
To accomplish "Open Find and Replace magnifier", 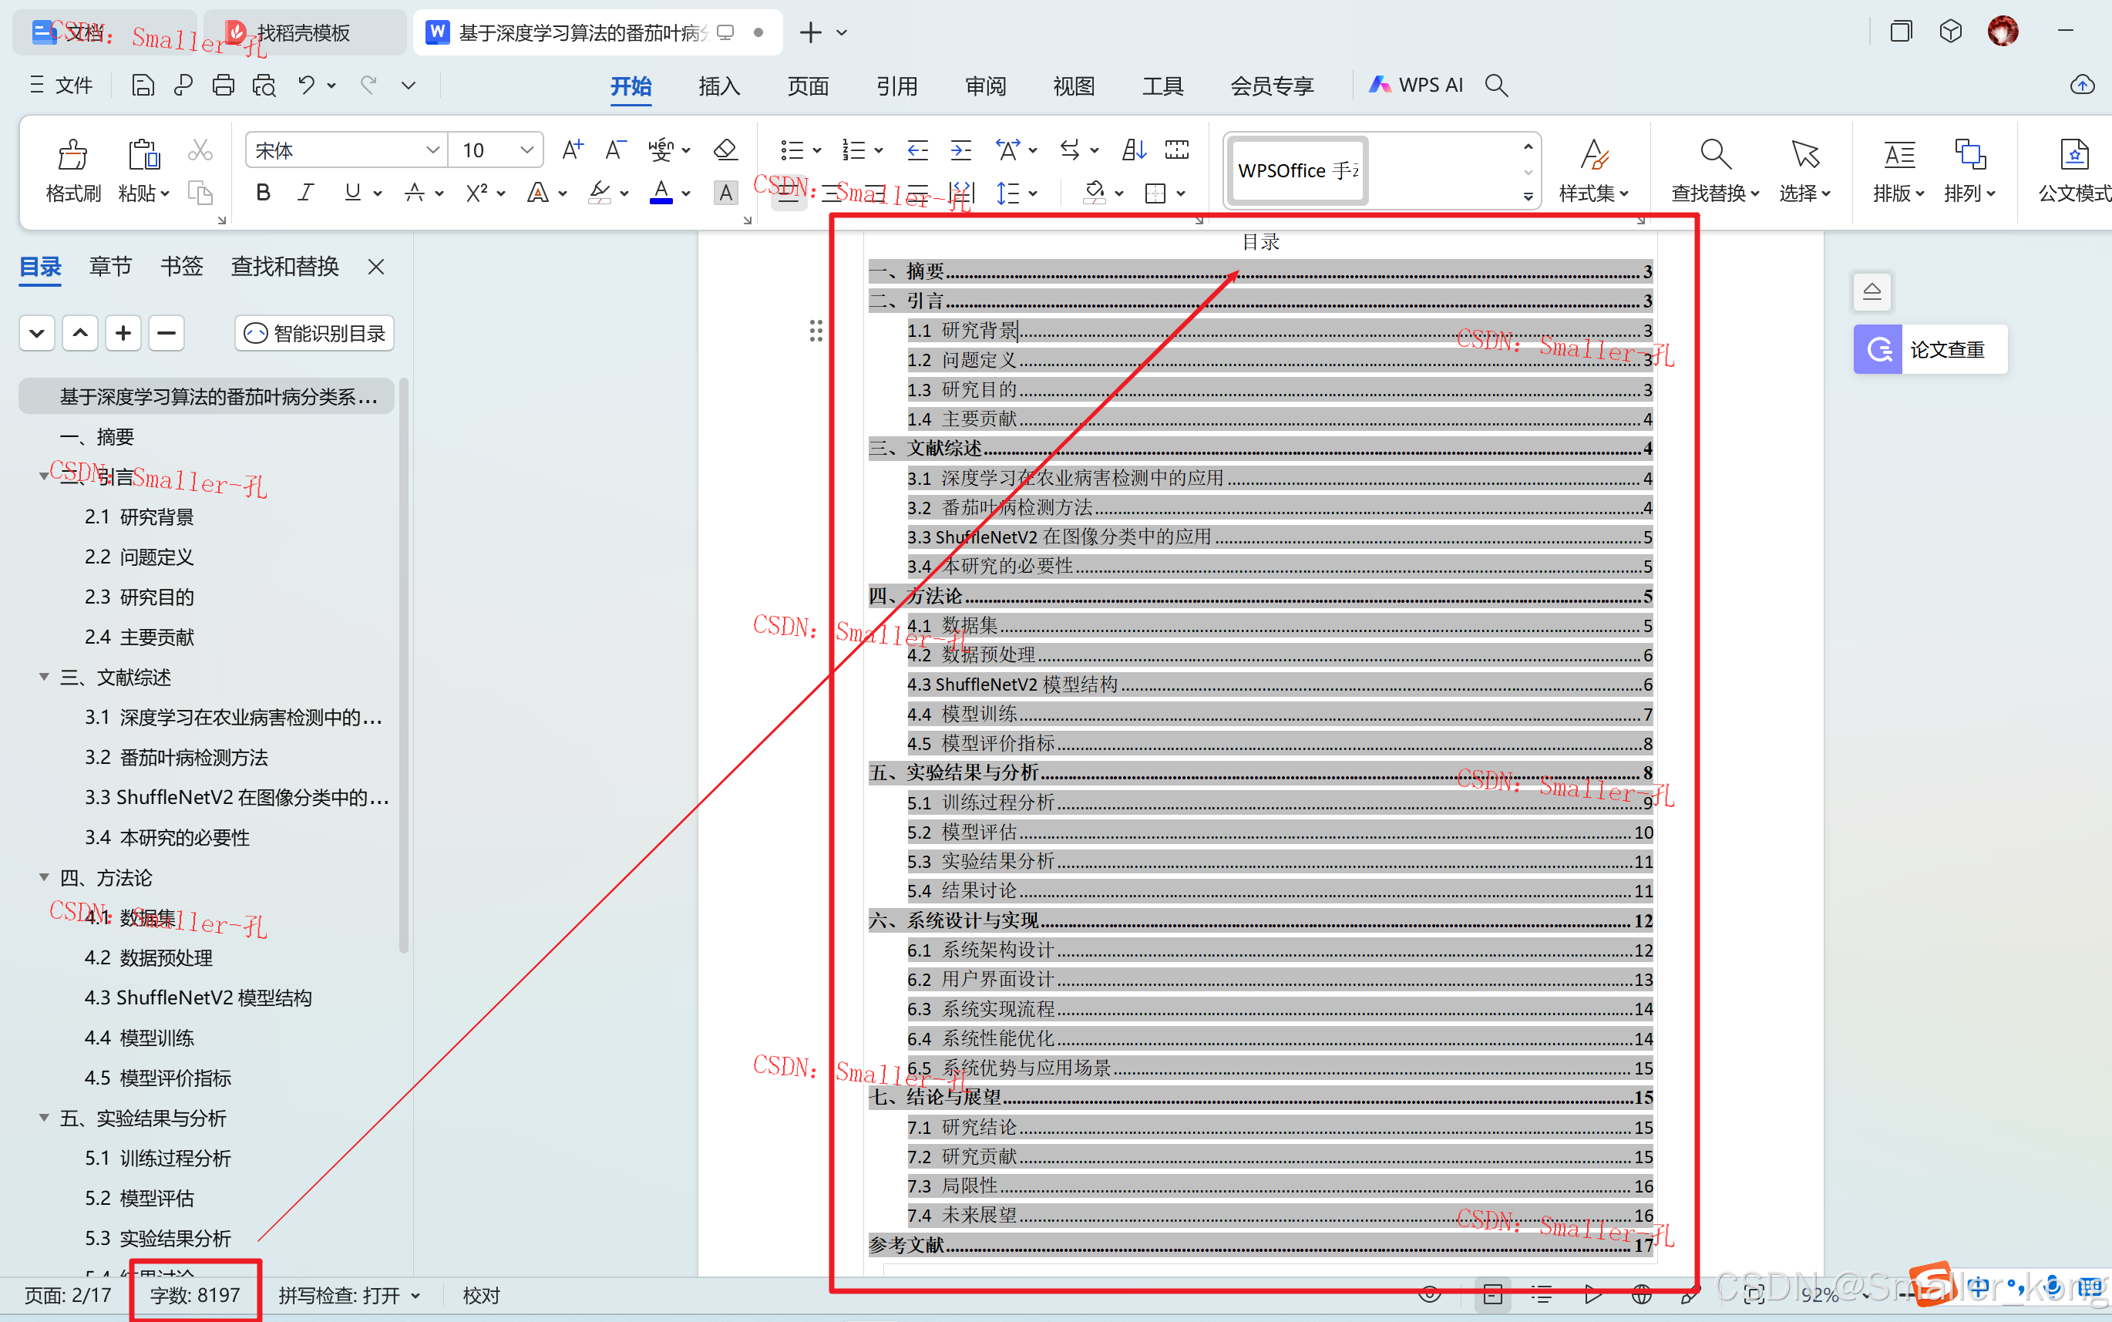I will [1714, 156].
